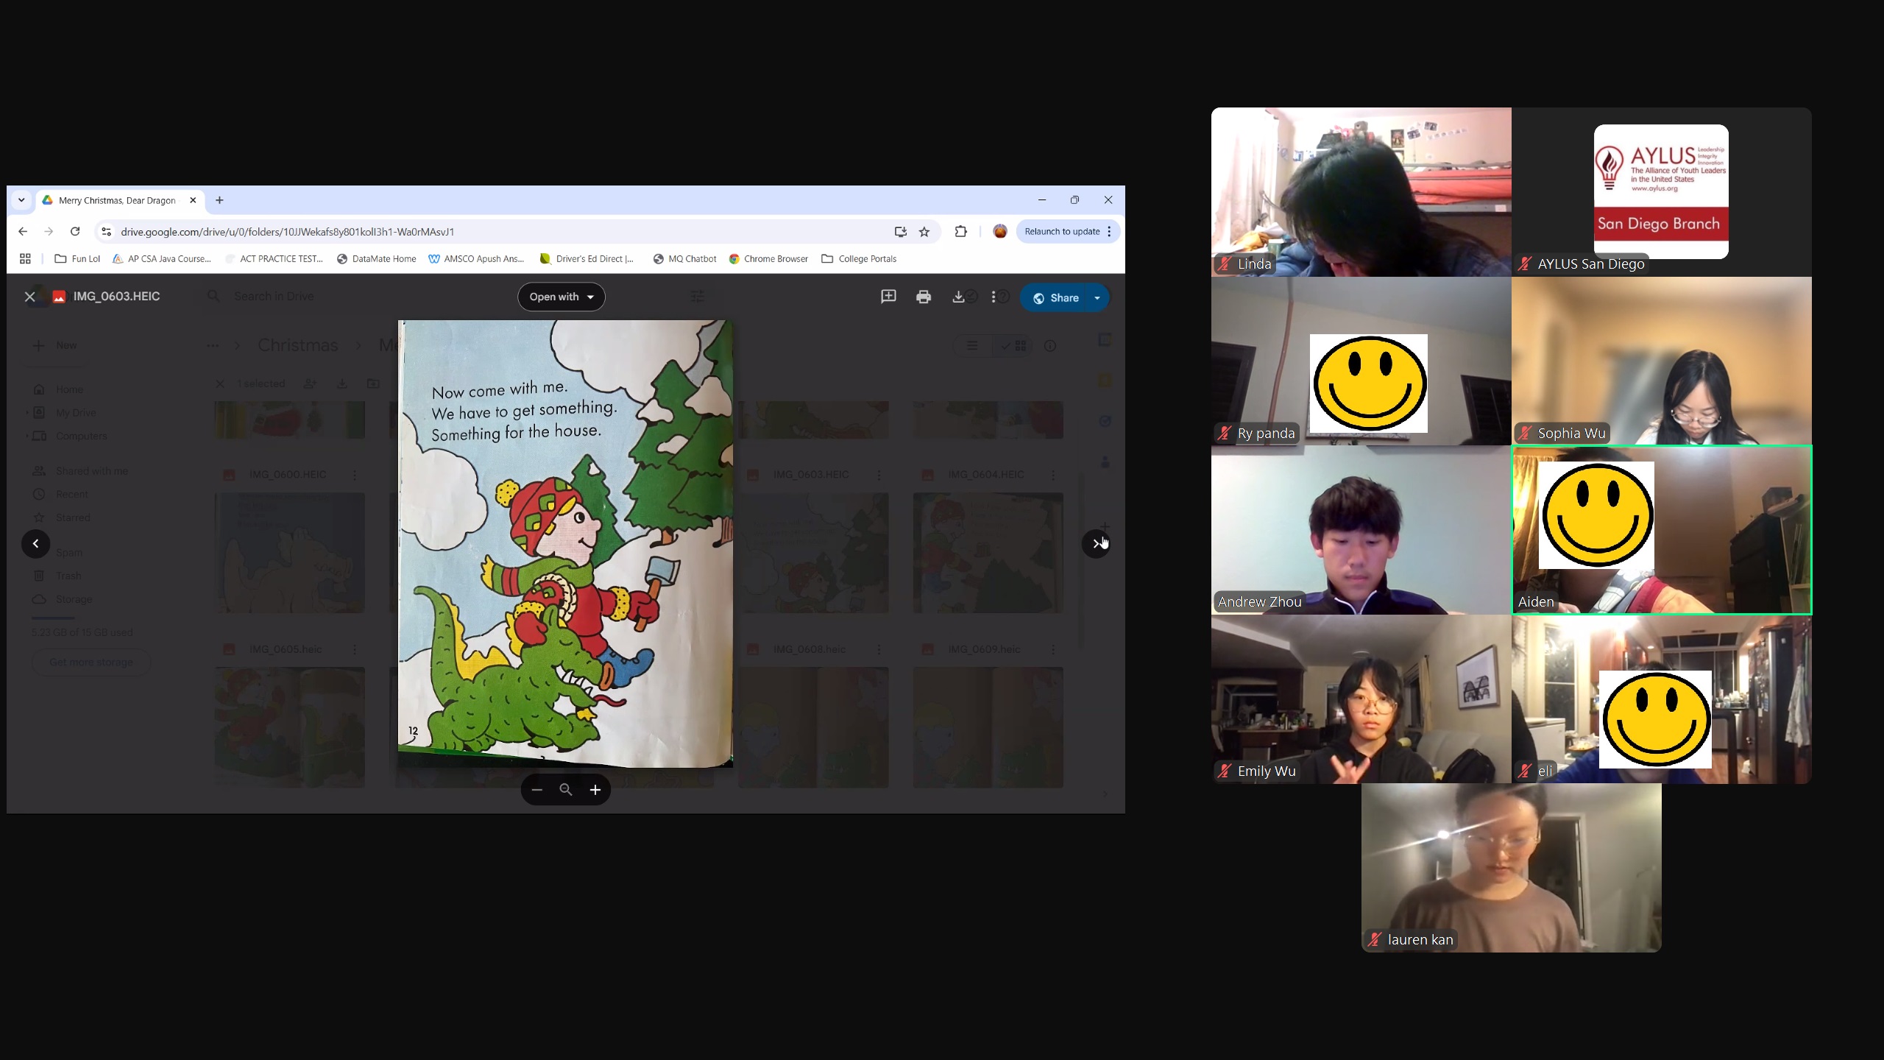Screen dimensions: 1884x1060
Task: Click the search options filter icon in Drive
Action: pyautogui.click(x=697, y=296)
